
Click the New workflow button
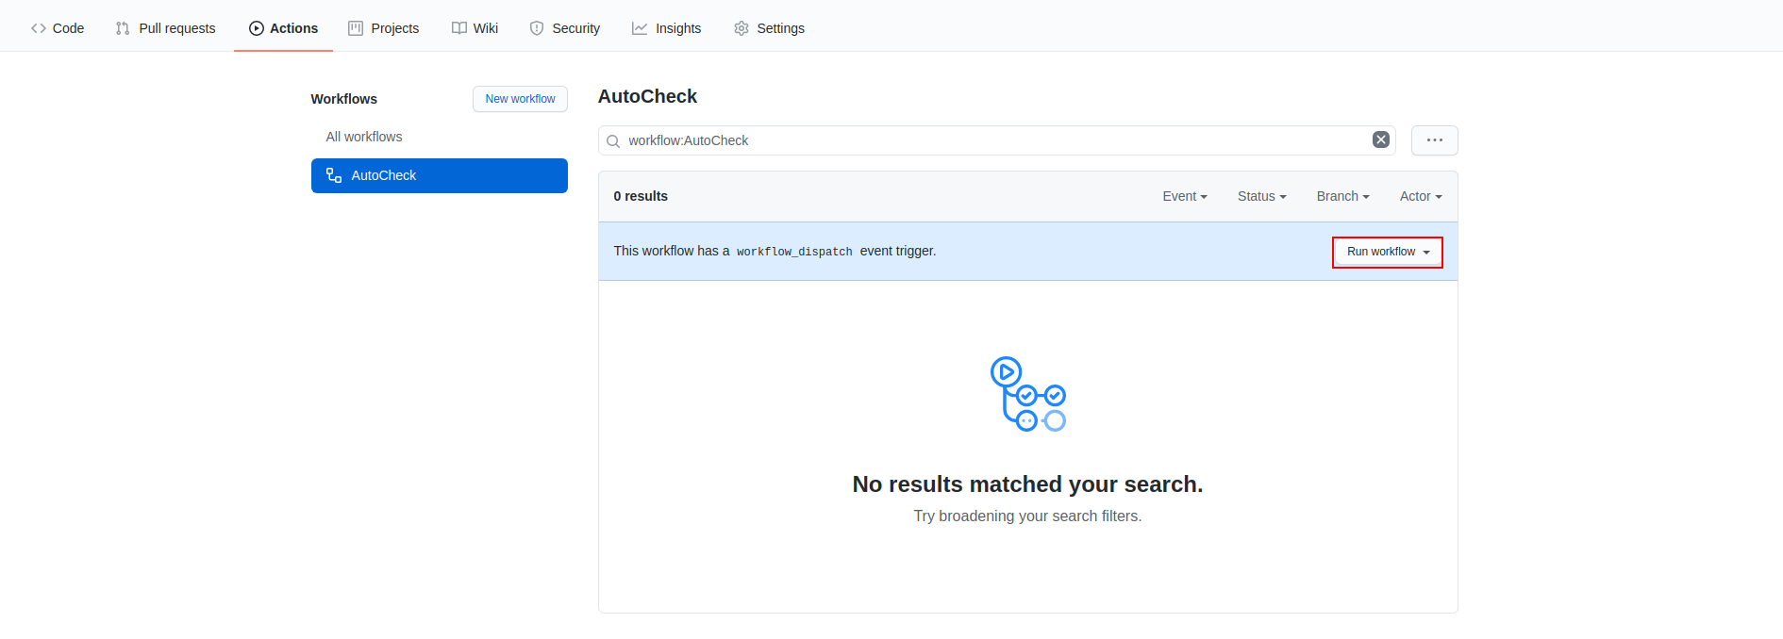point(520,99)
